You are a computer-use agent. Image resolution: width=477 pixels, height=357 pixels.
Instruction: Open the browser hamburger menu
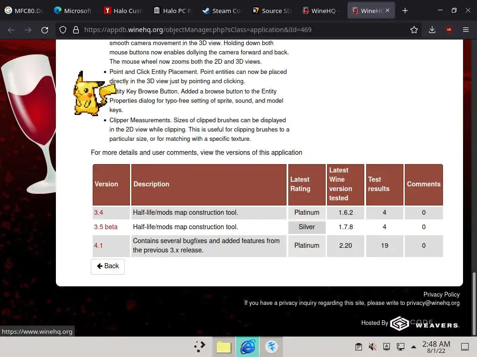click(465, 30)
